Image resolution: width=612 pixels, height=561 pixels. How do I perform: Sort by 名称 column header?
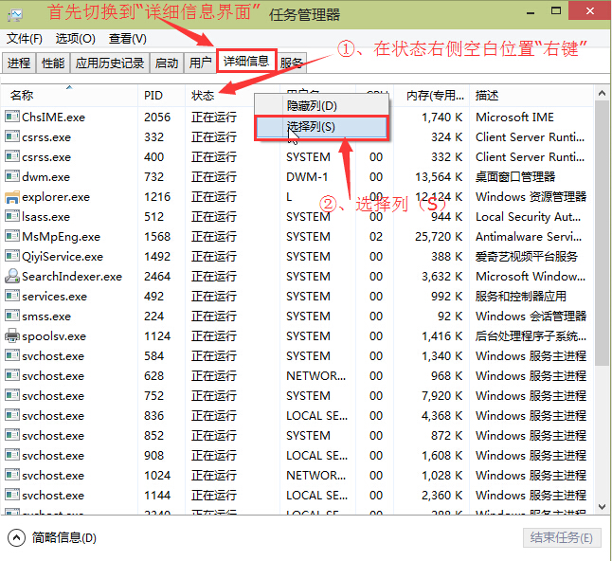pos(22,96)
